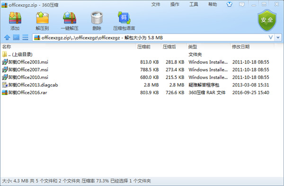Screen dimensions: 284x186
Task: Click file name 卸载Office2016.rar
Action: point(28,93)
